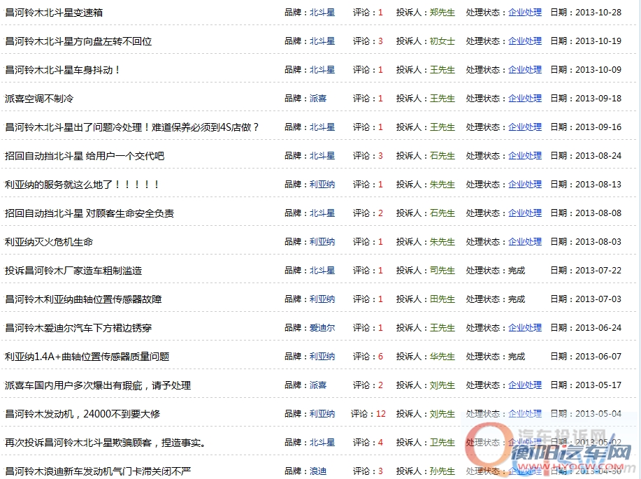Click the date 2013-07-22
Screen dimensions: 641x479
coord(598,270)
